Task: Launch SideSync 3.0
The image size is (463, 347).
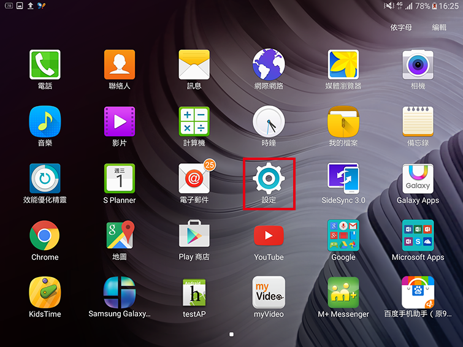Action: (x=343, y=178)
